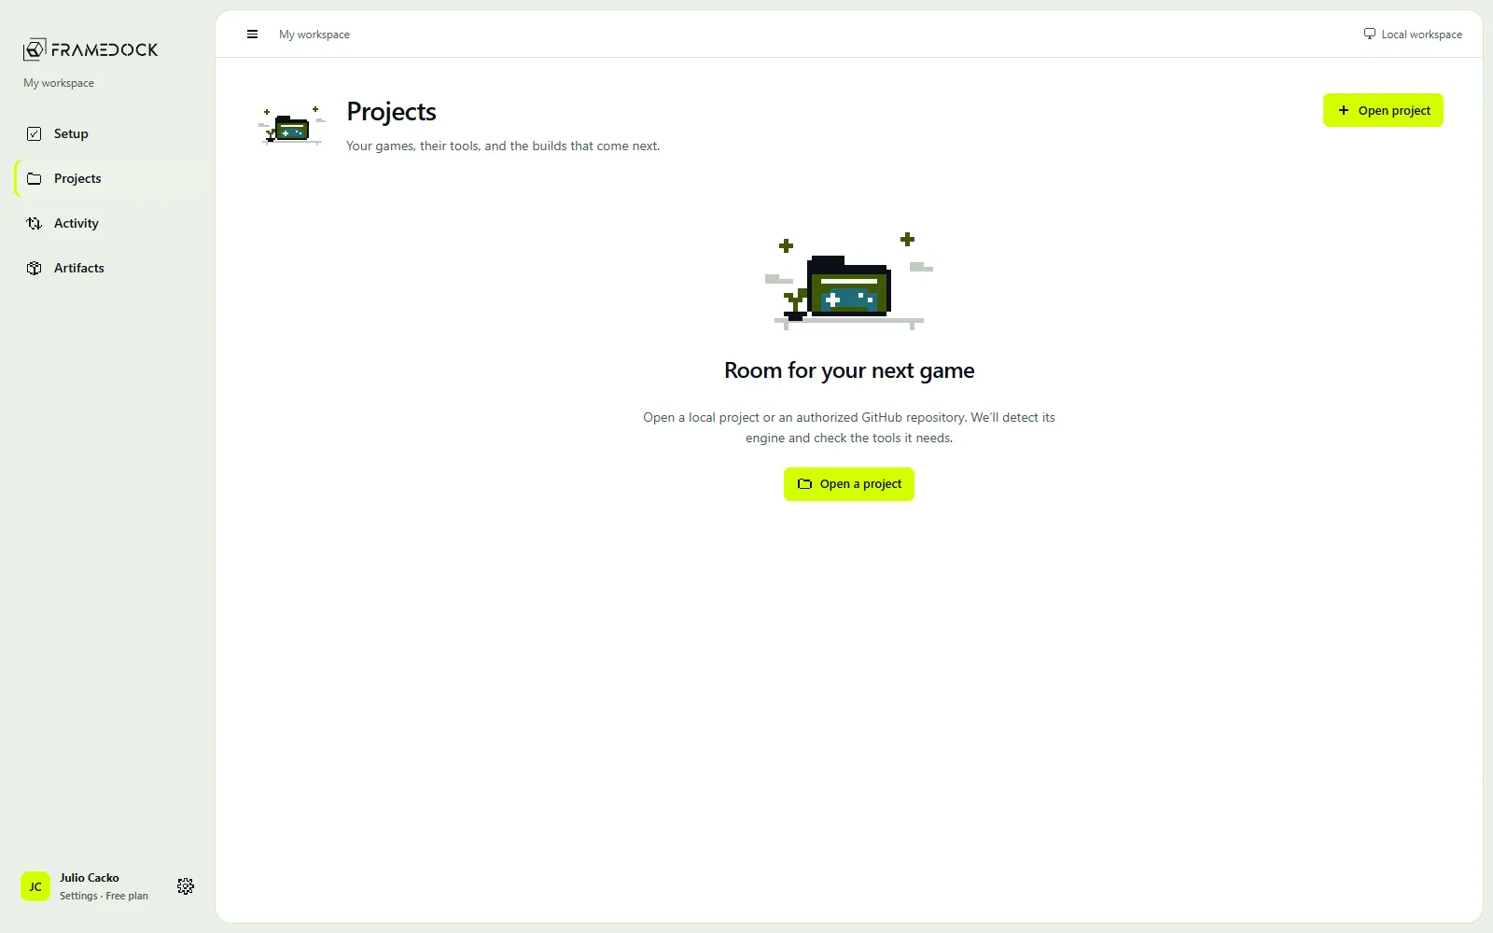Click the Framedock logo
Viewport: 1493px width, 933px height.
click(91, 49)
